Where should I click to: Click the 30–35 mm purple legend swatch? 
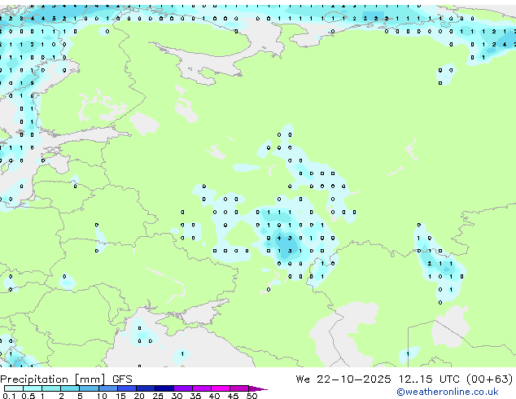(x=182, y=388)
